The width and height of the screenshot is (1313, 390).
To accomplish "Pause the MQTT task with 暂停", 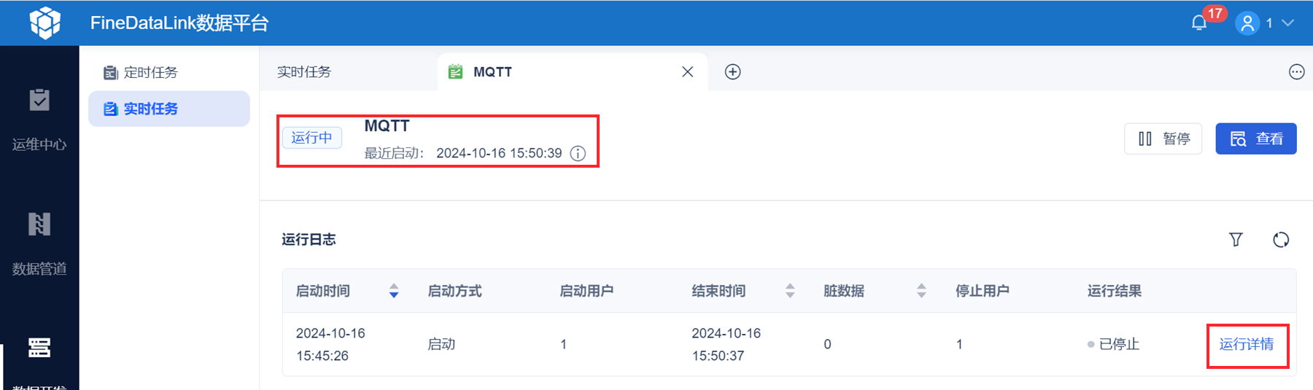I will point(1163,139).
